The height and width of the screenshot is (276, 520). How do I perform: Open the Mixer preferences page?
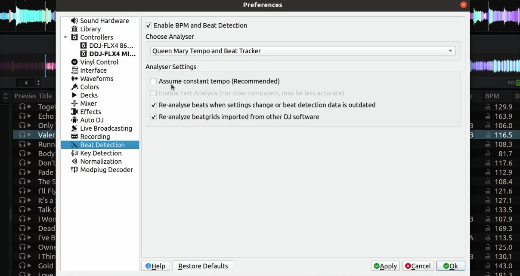(x=88, y=104)
